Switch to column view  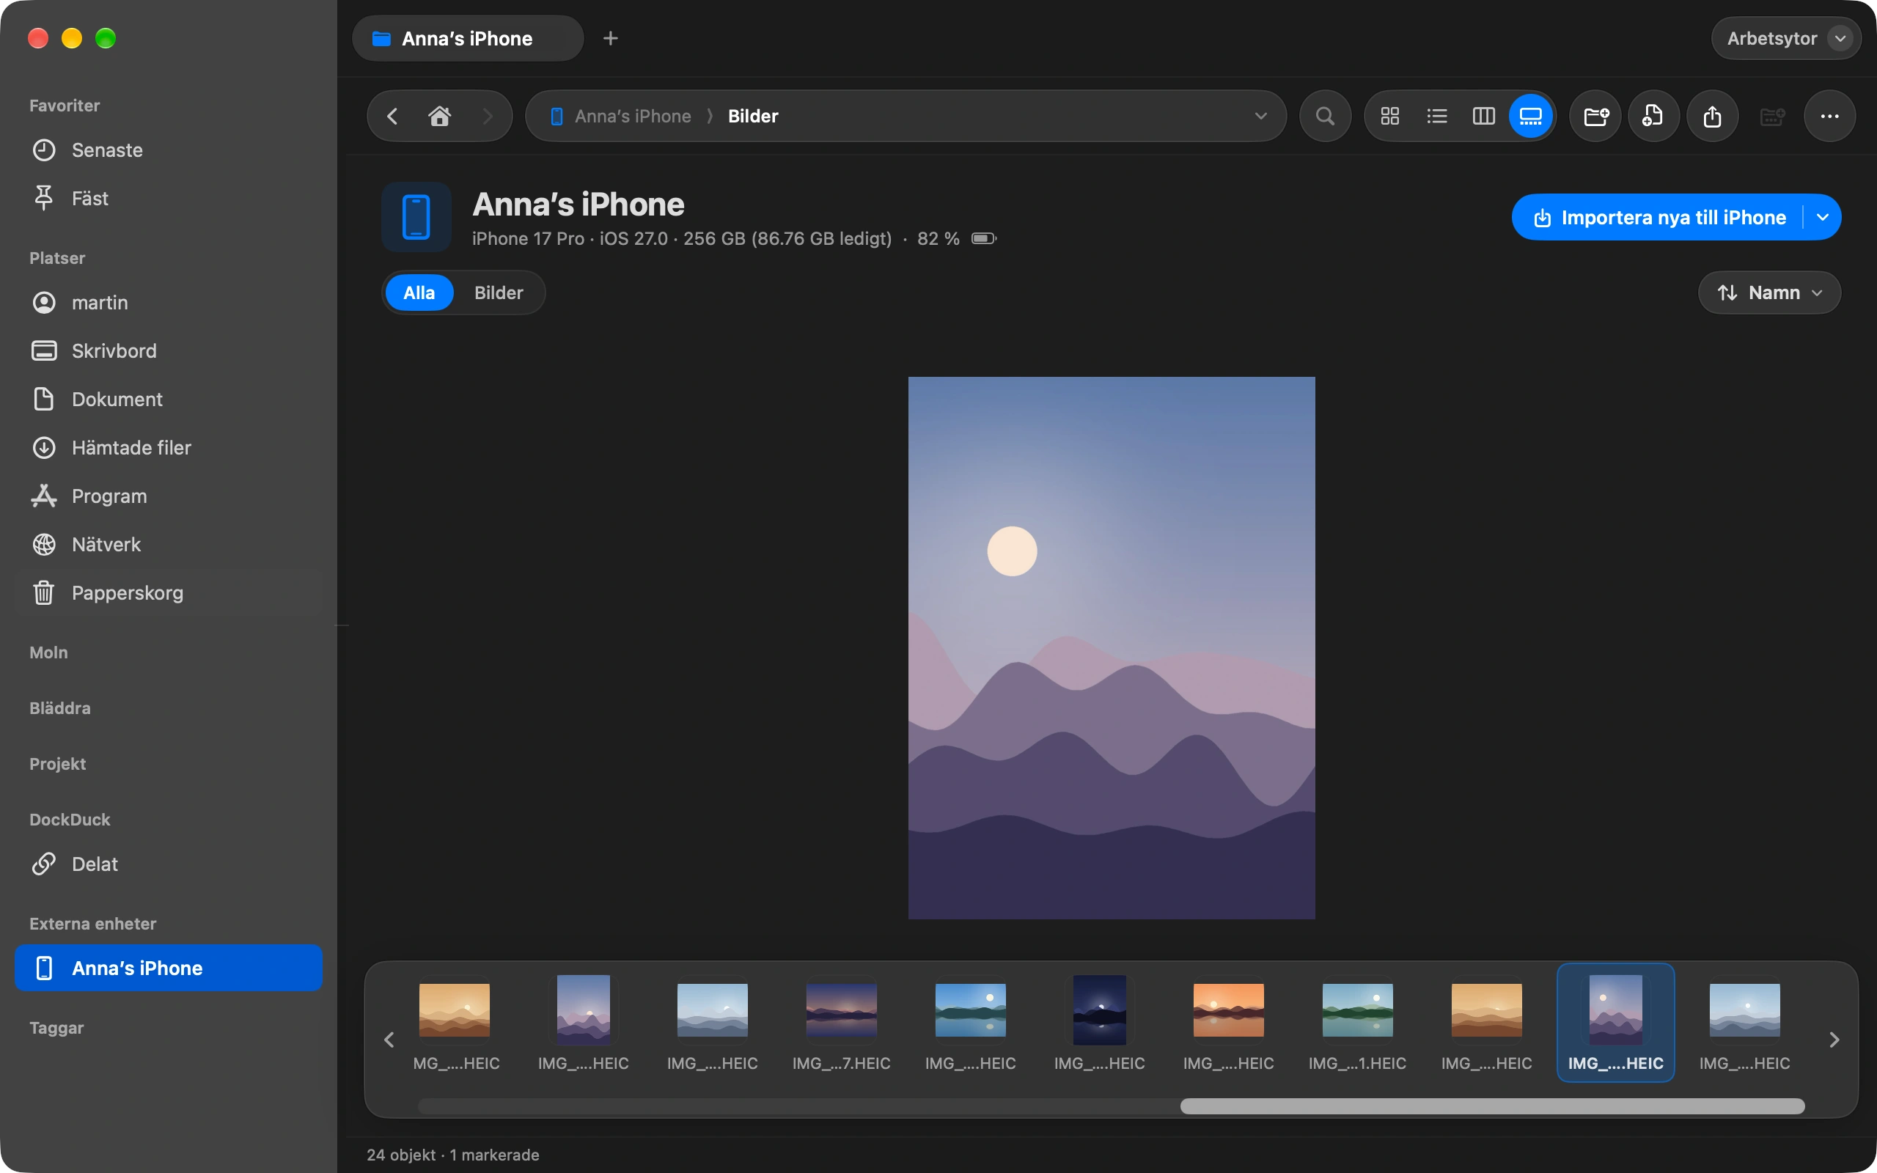(1483, 117)
